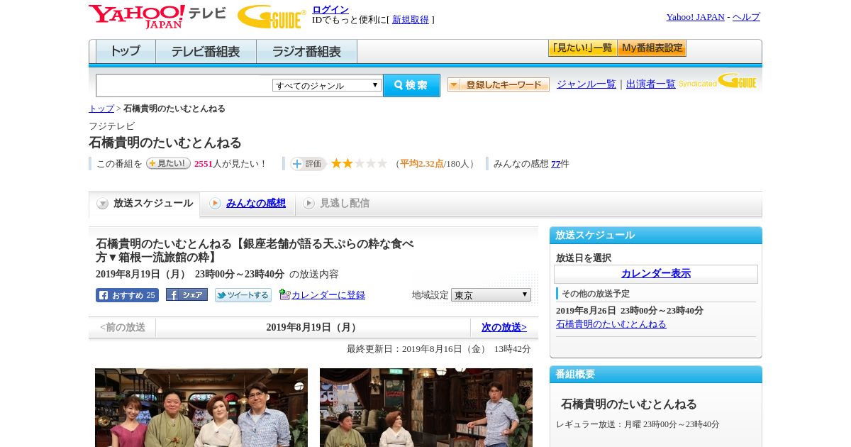Image resolution: width=851 pixels, height=447 pixels.
Task: Click the 最終更新日 timestamp text
Action: click(439, 349)
